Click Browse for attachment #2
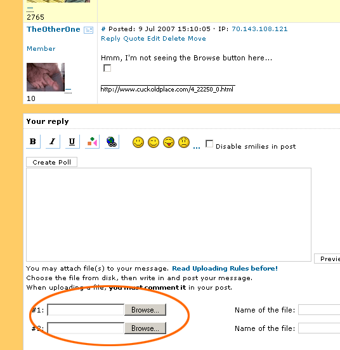Screen dimensions: 340x350 tap(145, 328)
